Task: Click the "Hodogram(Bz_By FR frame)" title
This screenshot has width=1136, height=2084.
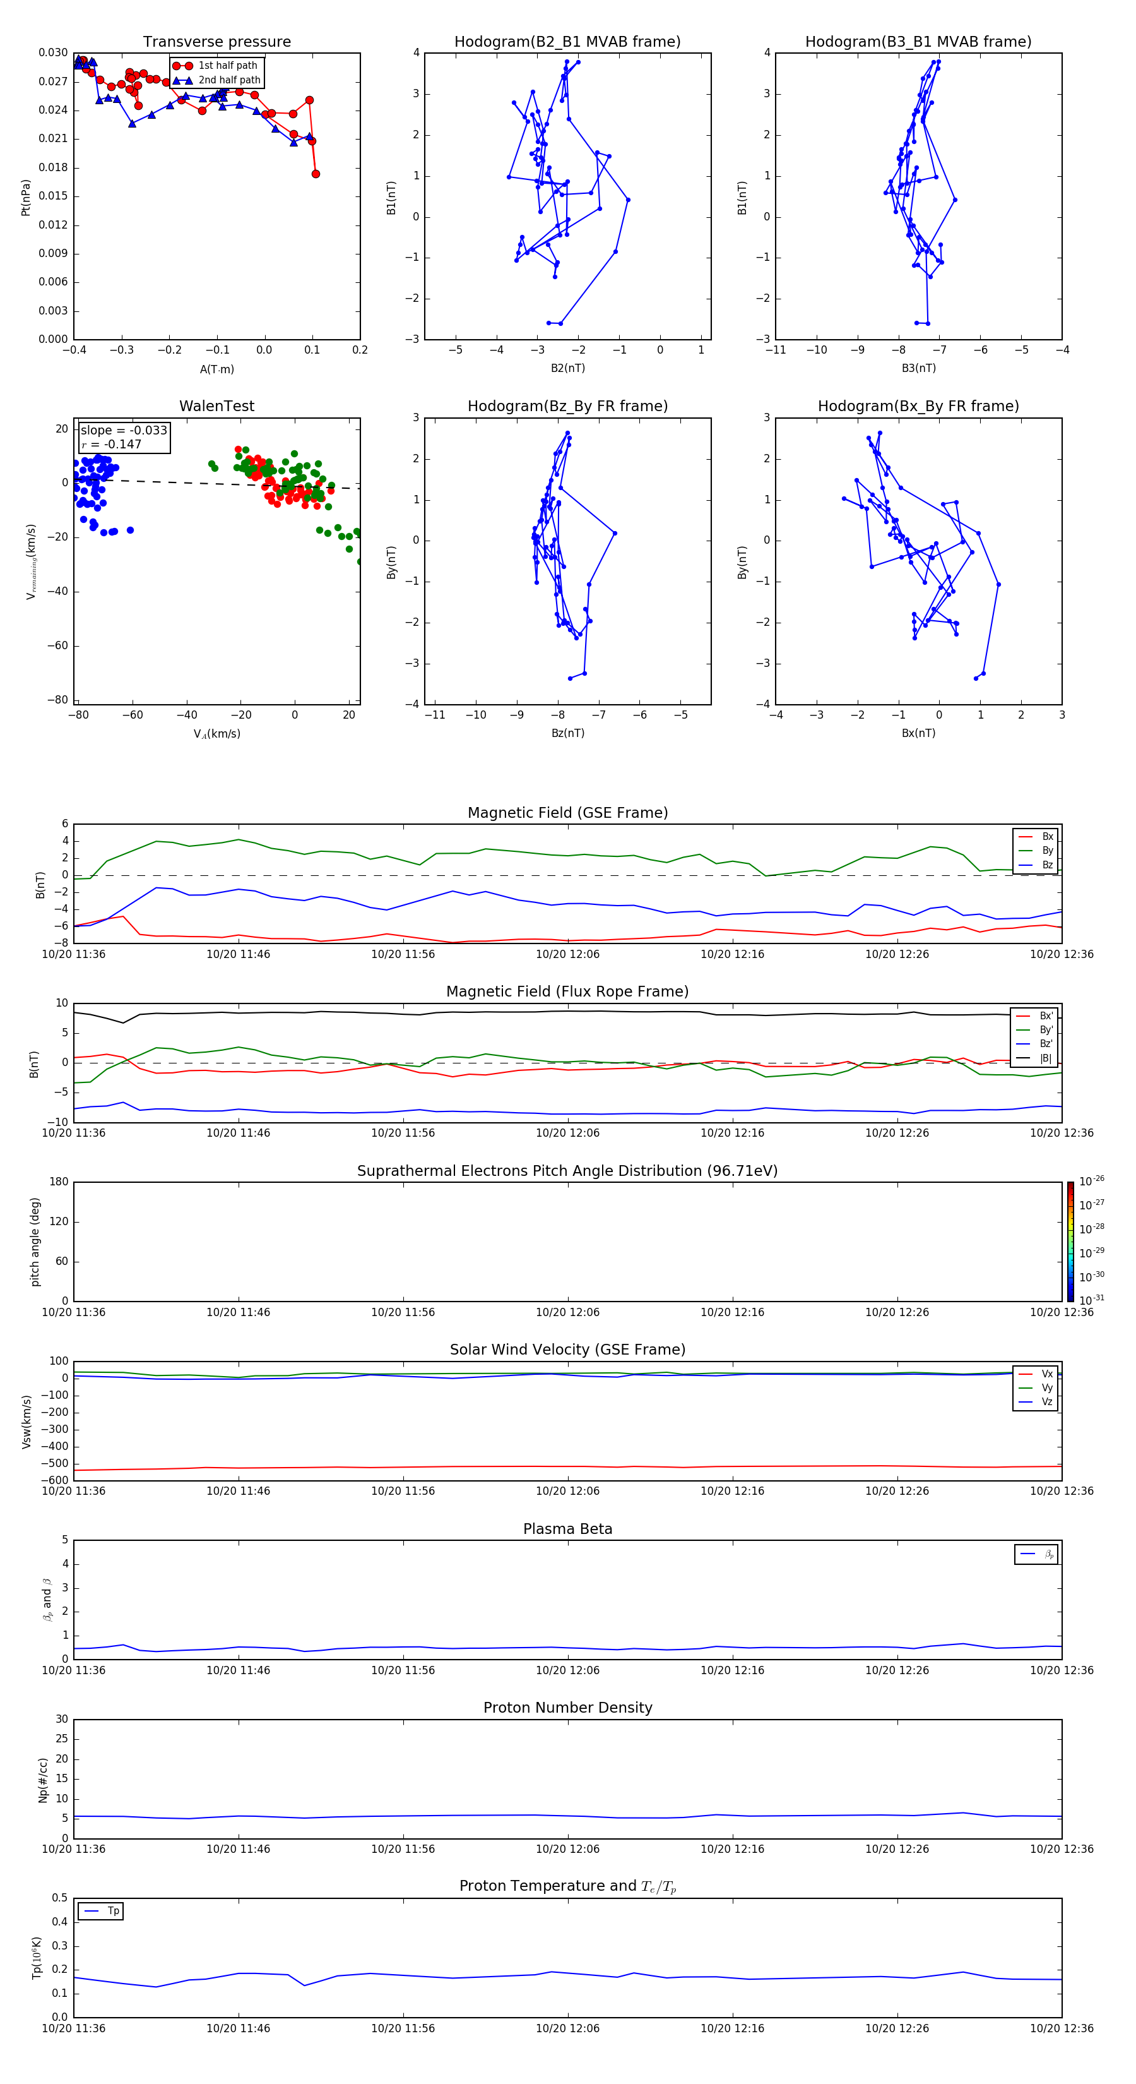Action: (x=567, y=406)
